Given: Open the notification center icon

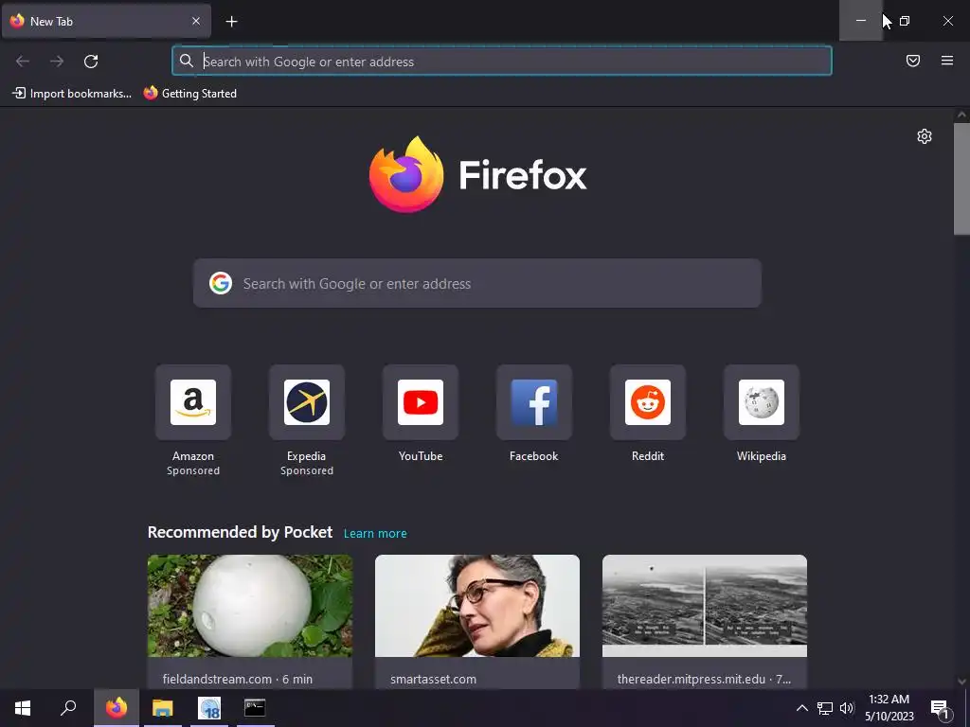Looking at the screenshot, I should click(939, 708).
